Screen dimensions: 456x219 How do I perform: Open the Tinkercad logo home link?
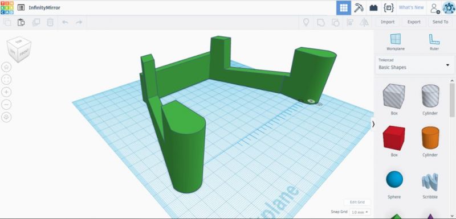7,7
